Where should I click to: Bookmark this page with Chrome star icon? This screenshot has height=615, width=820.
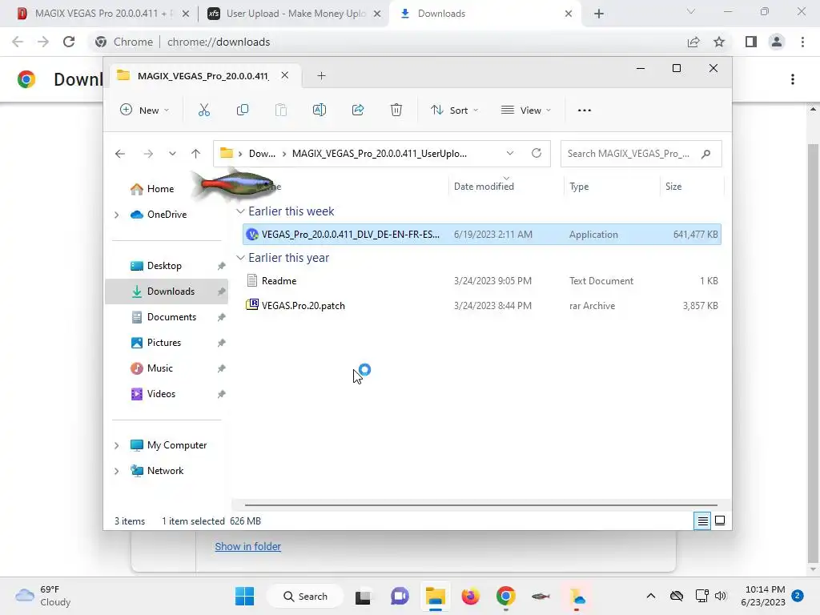coord(719,42)
